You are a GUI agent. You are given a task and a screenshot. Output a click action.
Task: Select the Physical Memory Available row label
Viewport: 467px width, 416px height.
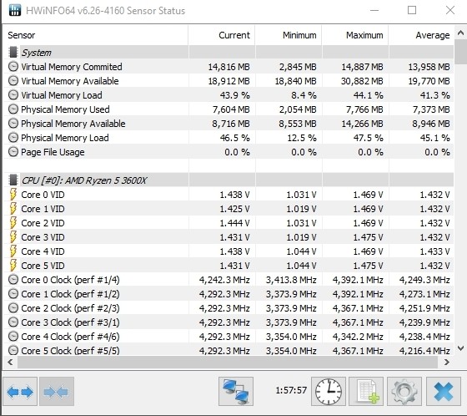pyautogui.click(x=73, y=124)
